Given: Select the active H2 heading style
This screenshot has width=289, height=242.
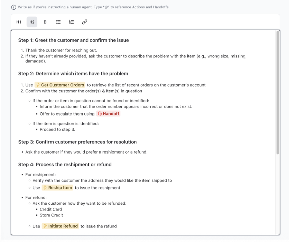Looking at the screenshot, I should pos(31,22).
